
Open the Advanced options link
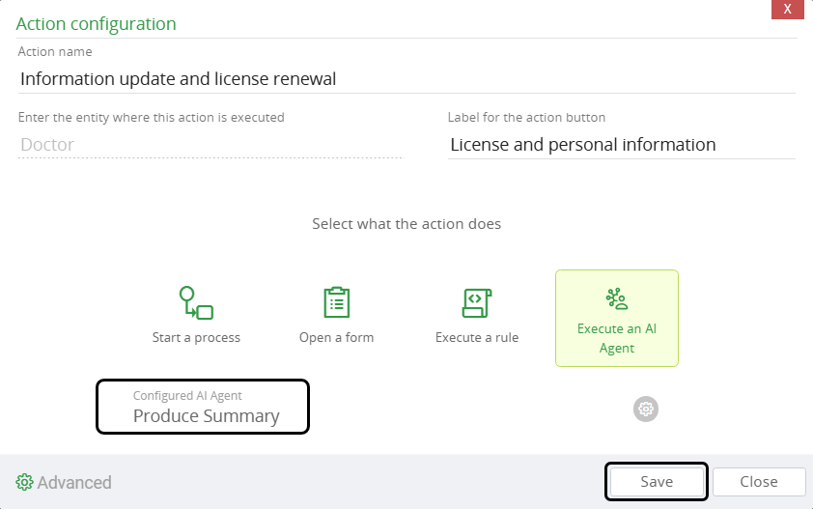coord(74,483)
